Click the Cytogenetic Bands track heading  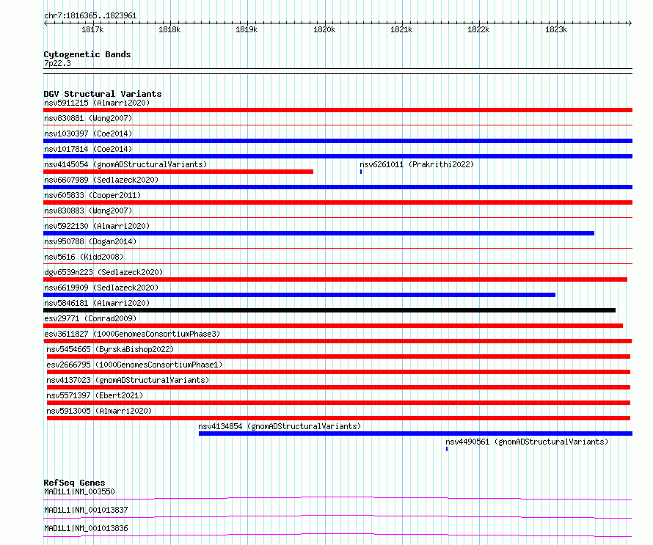click(87, 54)
